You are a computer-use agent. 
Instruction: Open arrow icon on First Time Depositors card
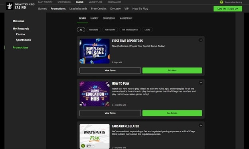200,40
